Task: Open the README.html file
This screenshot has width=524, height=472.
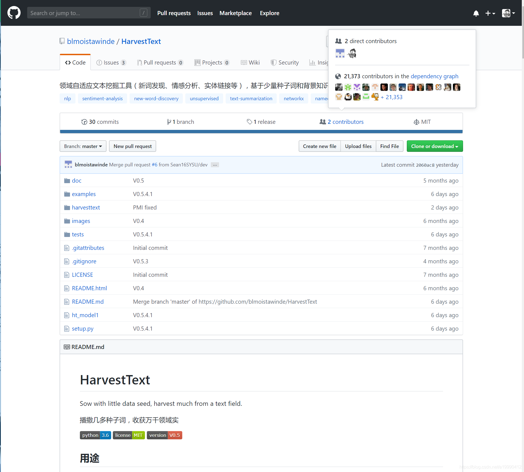Action: pyautogui.click(x=89, y=288)
